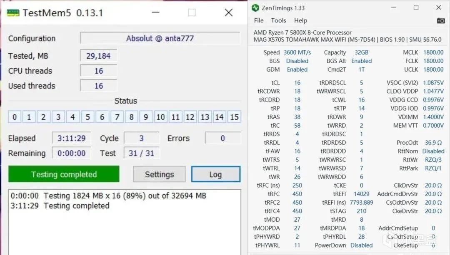Open the TestMem5 Log

coord(215,174)
